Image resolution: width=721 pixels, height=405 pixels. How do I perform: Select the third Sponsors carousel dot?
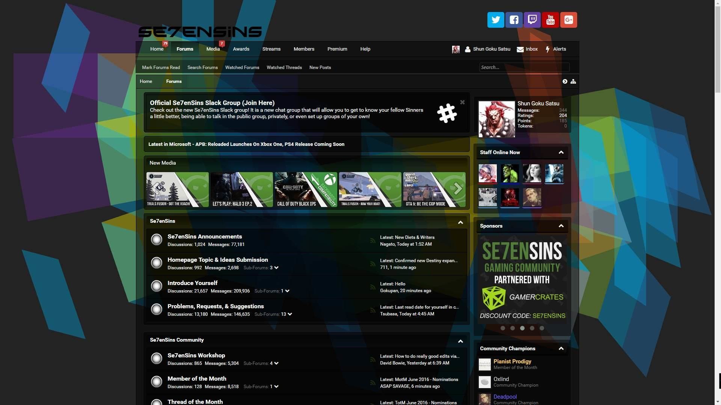tap(522, 328)
